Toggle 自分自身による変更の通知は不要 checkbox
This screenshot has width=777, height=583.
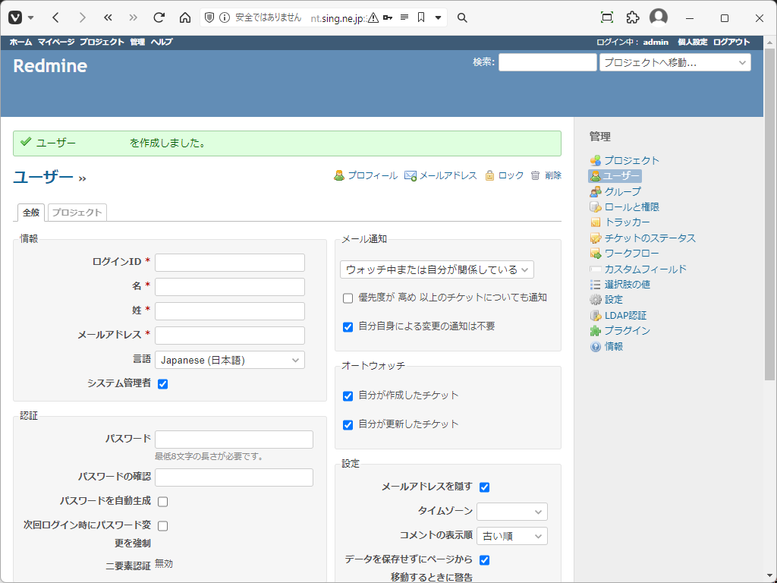(348, 326)
